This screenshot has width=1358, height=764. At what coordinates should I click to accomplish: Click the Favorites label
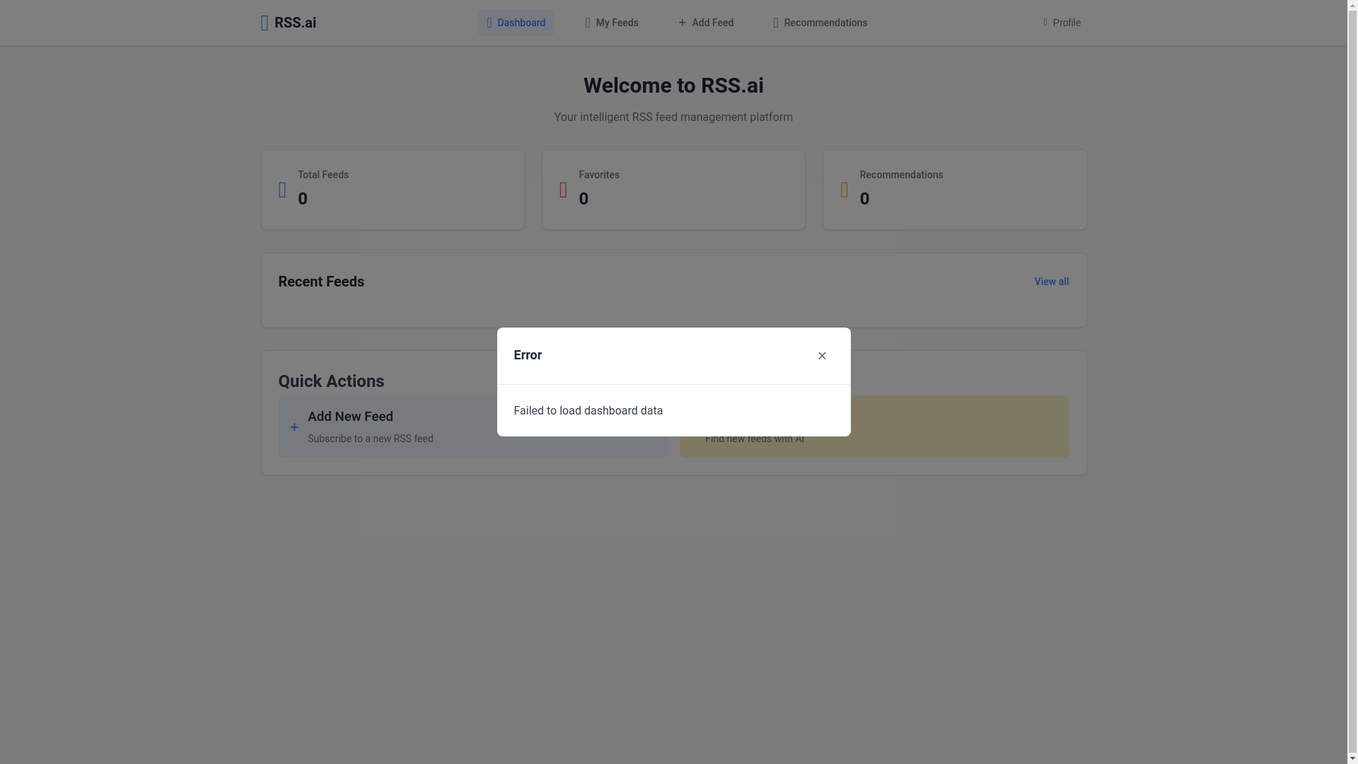pyautogui.click(x=599, y=175)
